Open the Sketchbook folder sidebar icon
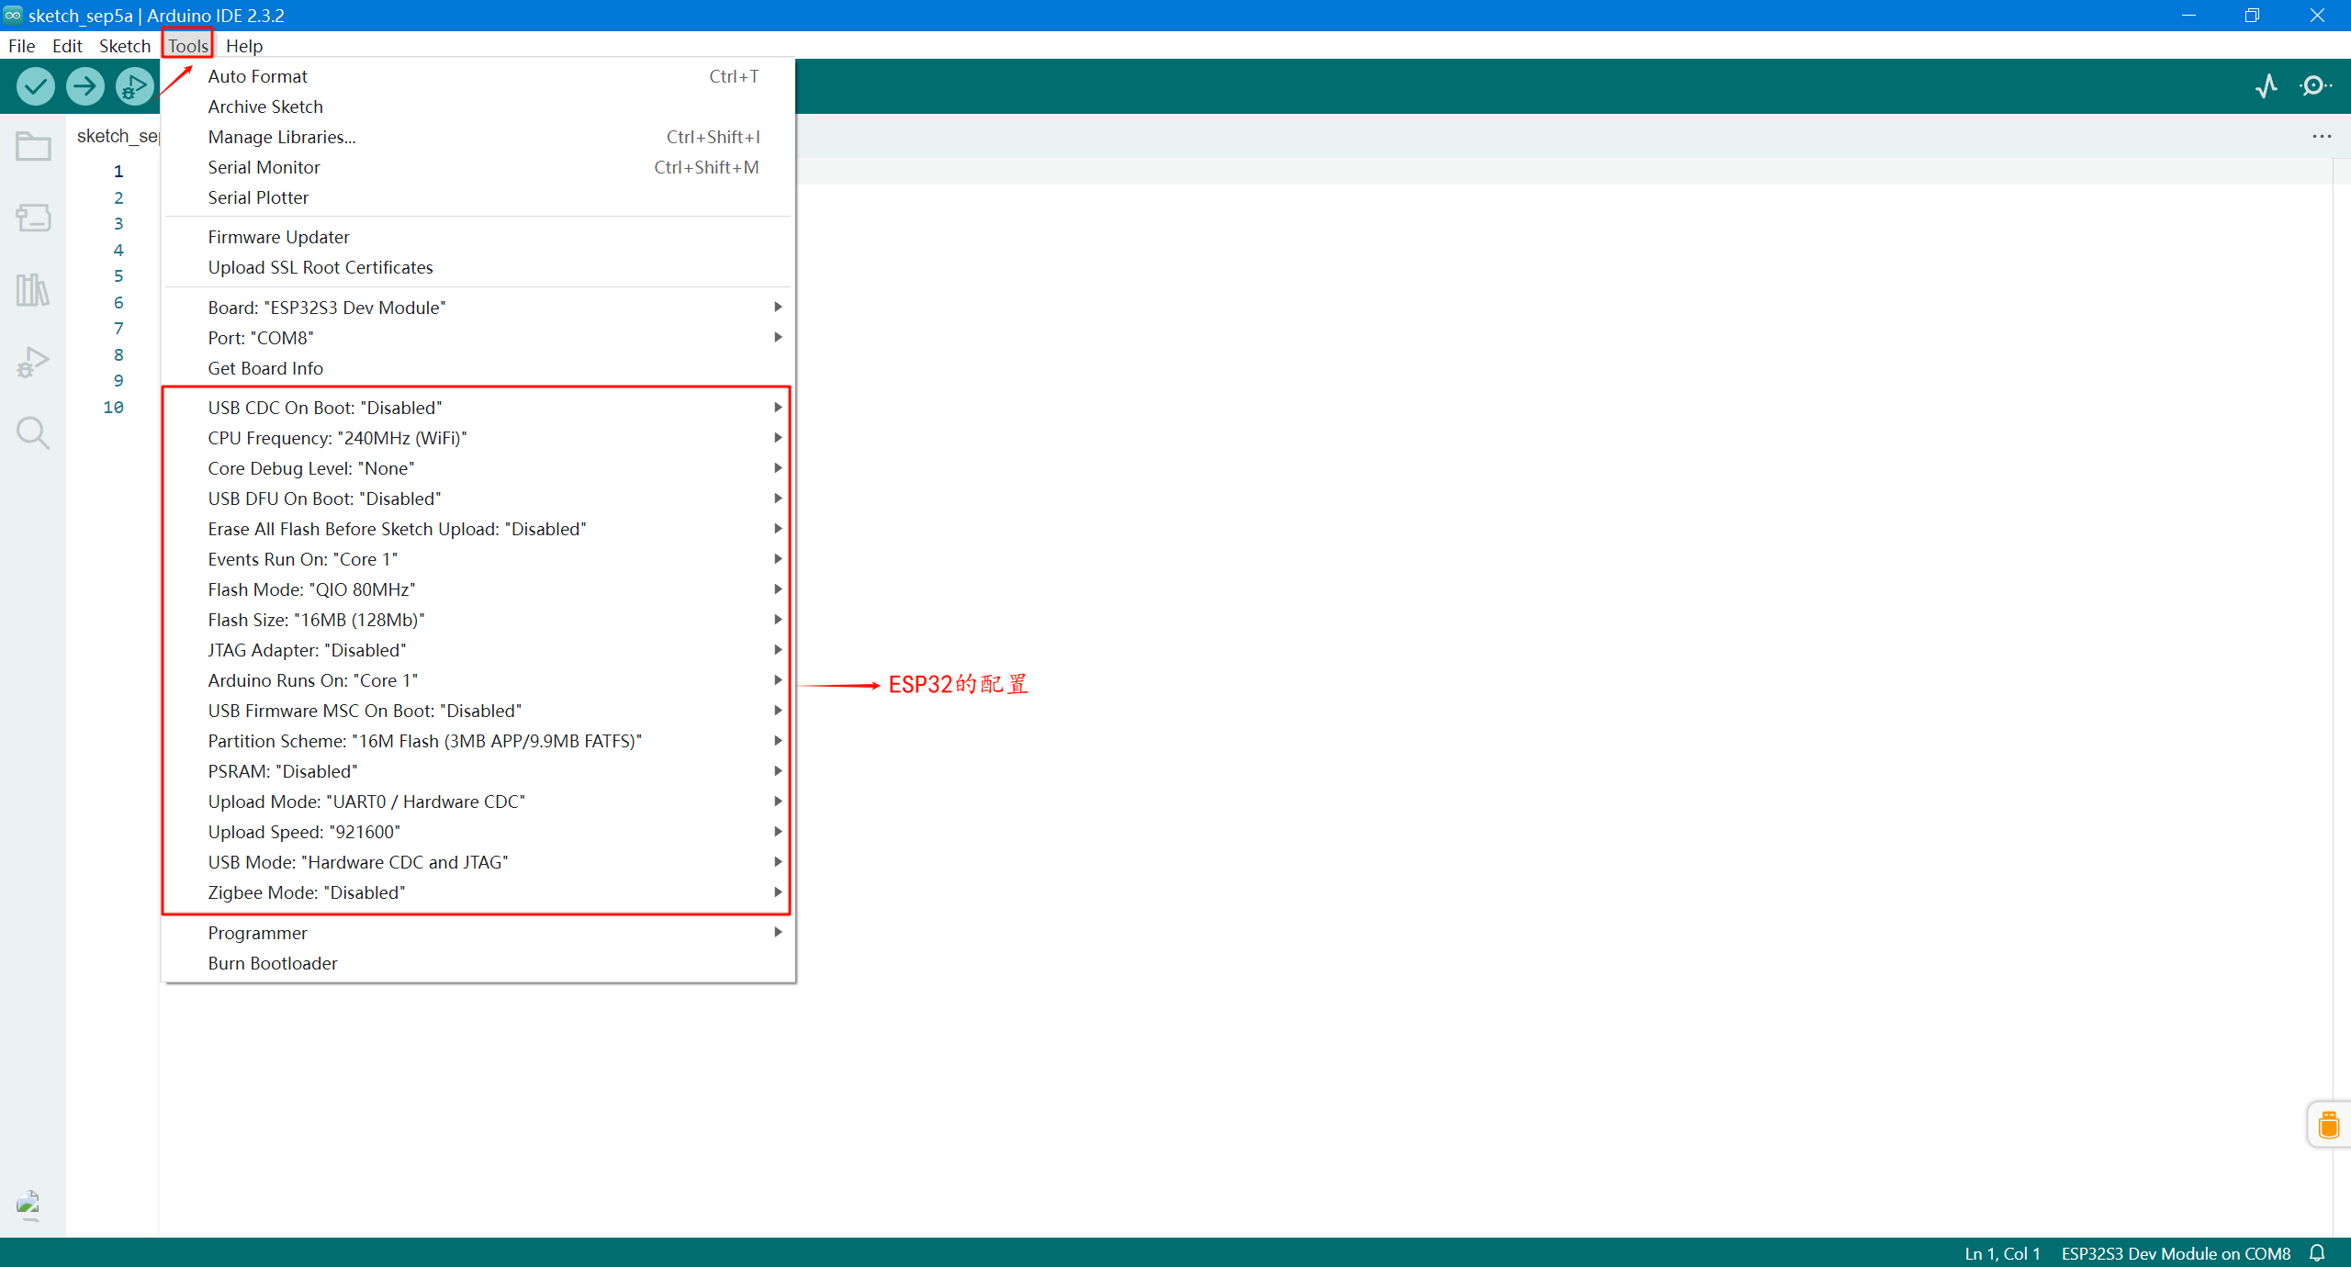 click(x=33, y=146)
